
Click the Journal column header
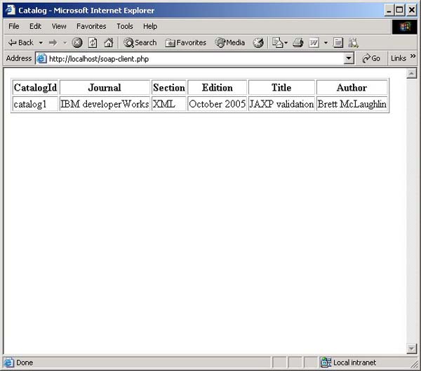click(x=105, y=88)
